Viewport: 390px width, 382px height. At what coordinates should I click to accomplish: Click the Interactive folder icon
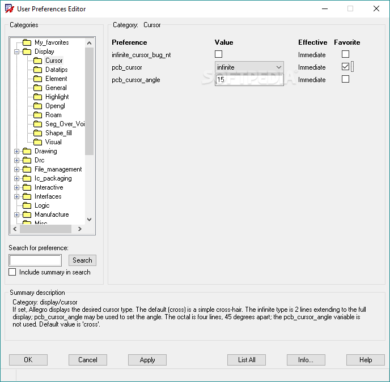[27, 187]
